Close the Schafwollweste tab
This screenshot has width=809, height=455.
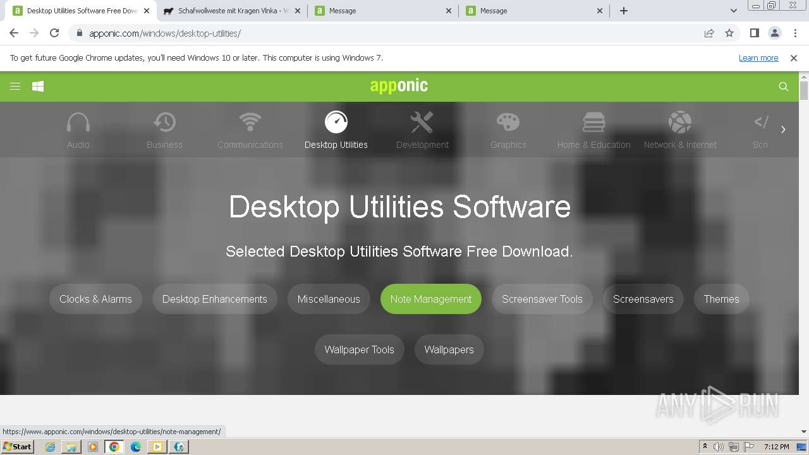pyautogui.click(x=298, y=11)
